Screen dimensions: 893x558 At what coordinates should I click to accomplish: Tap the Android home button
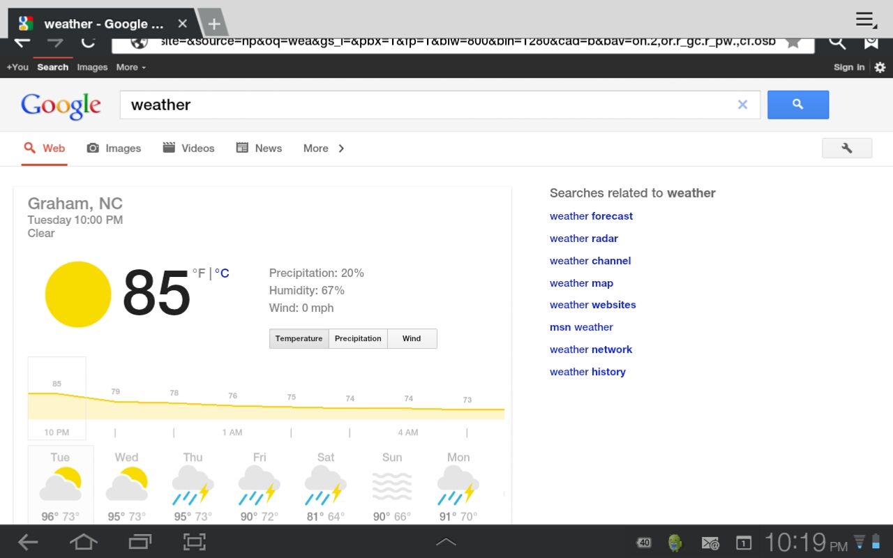click(83, 542)
